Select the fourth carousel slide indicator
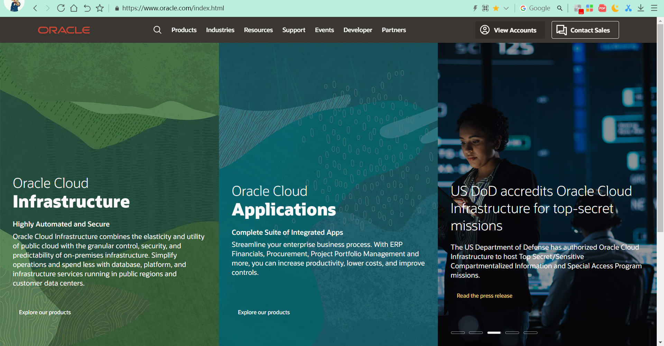This screenshot has width=664, height=346. [512, 333]
